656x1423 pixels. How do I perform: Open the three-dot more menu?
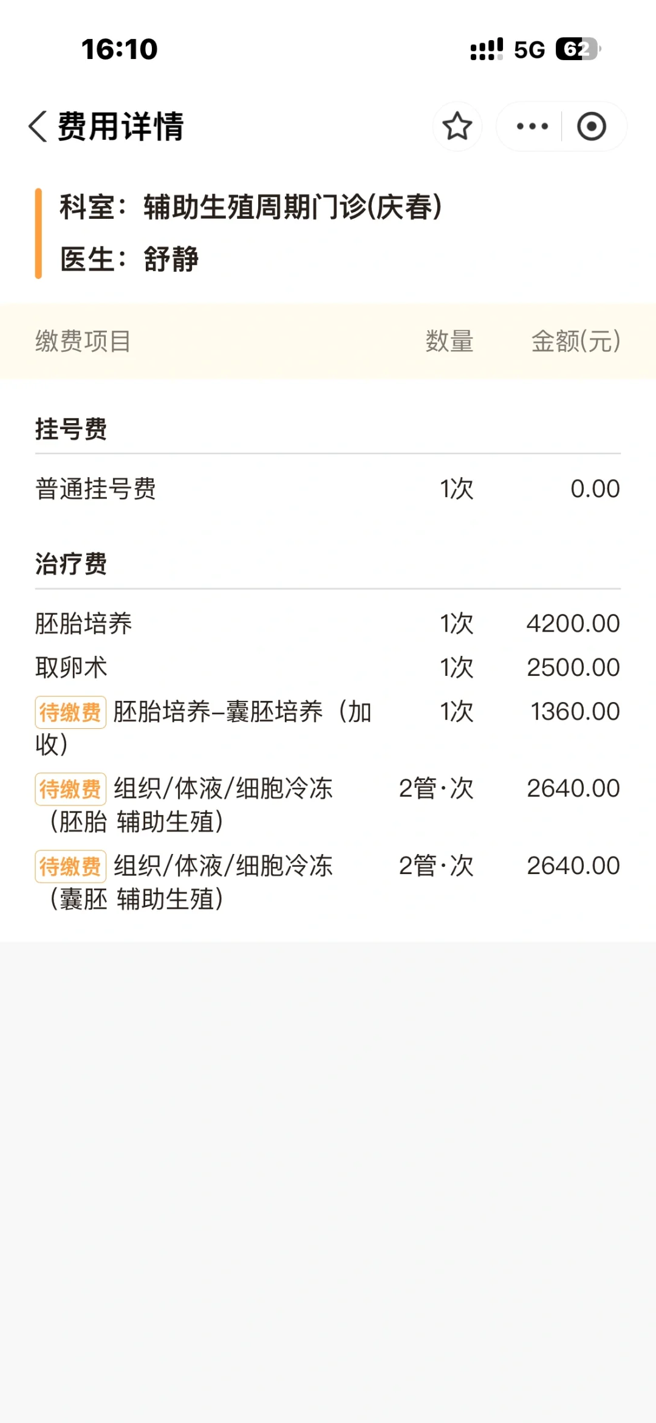[x=532, y=126]
